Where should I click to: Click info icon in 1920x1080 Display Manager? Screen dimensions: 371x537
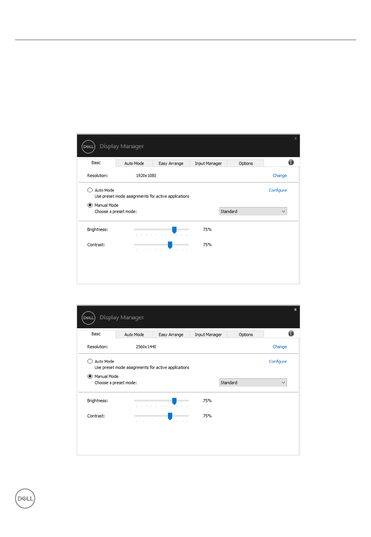pos(291,162)
